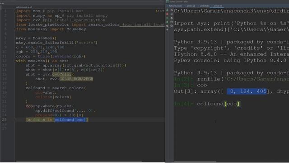The image size is (289, 163).
Task: Click 'MouseKey()' on the mkey line
Action: click(x=45, y=38)
